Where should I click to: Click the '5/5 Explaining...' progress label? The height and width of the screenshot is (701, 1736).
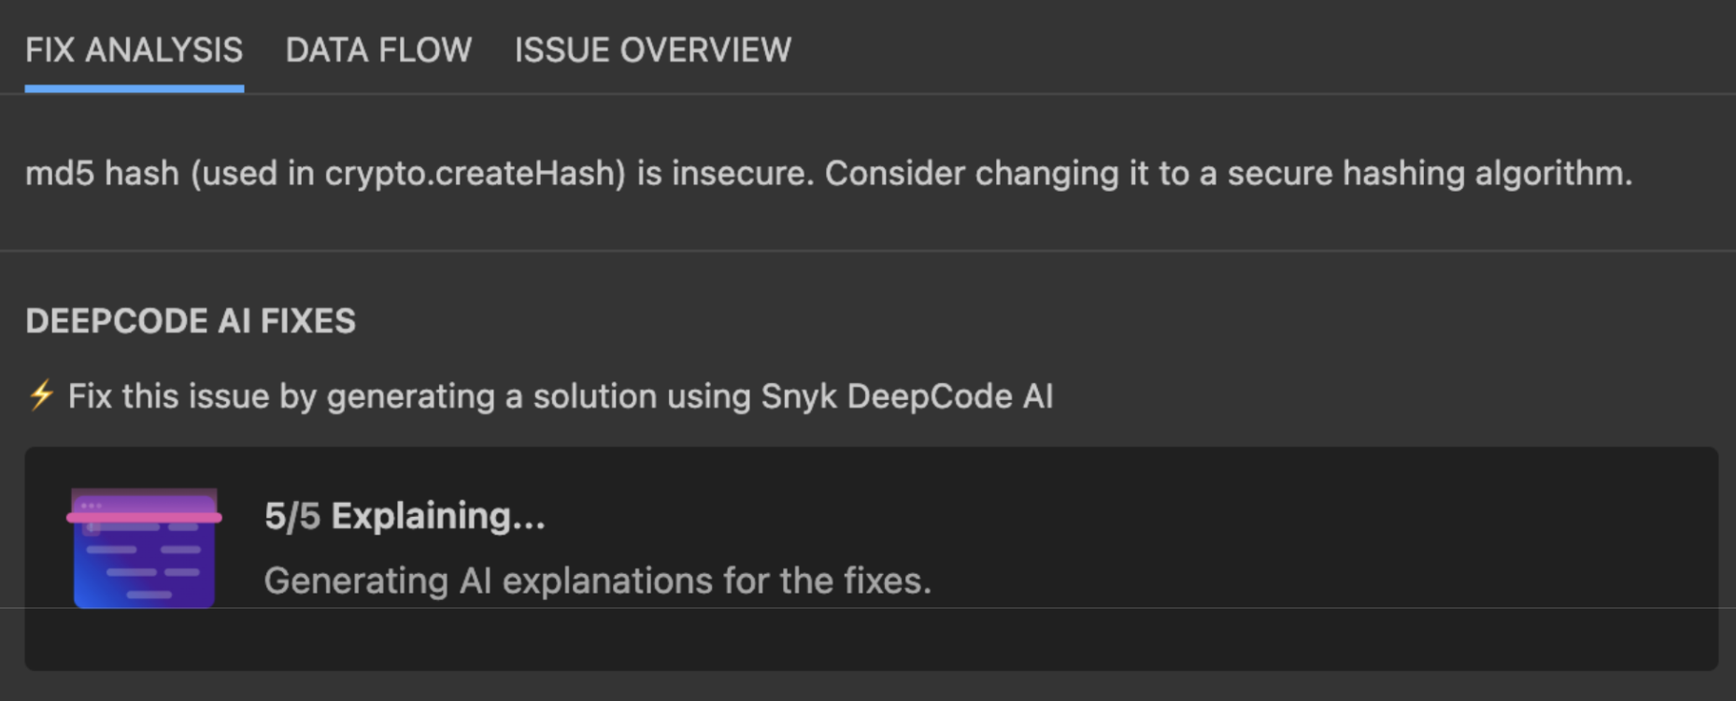tap(405, 516)
